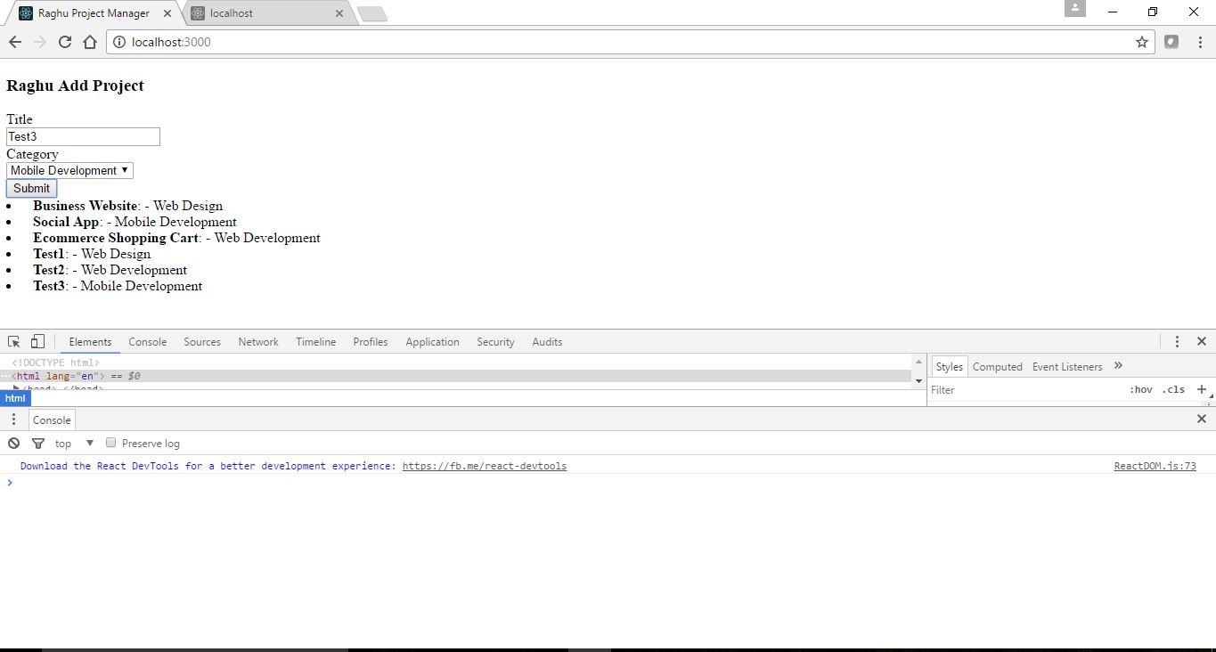
Task: Switch to the Console DevTools tab
Action: click(x=147, y=341)
